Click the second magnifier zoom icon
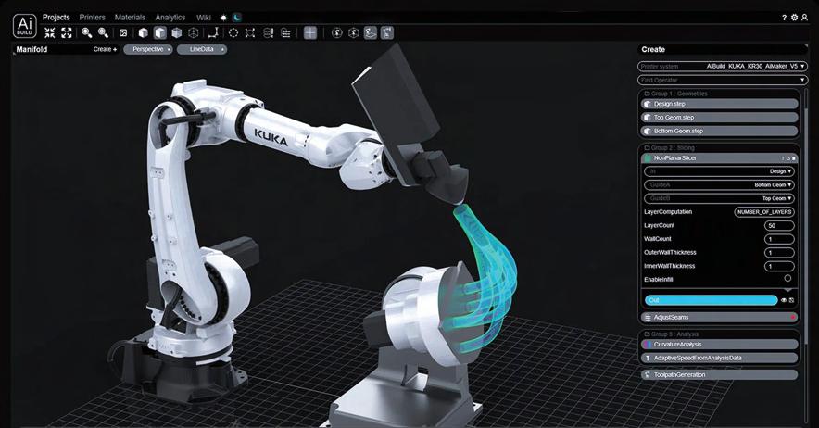The width and height of the screenshot is (819, 428). (104, 33)
